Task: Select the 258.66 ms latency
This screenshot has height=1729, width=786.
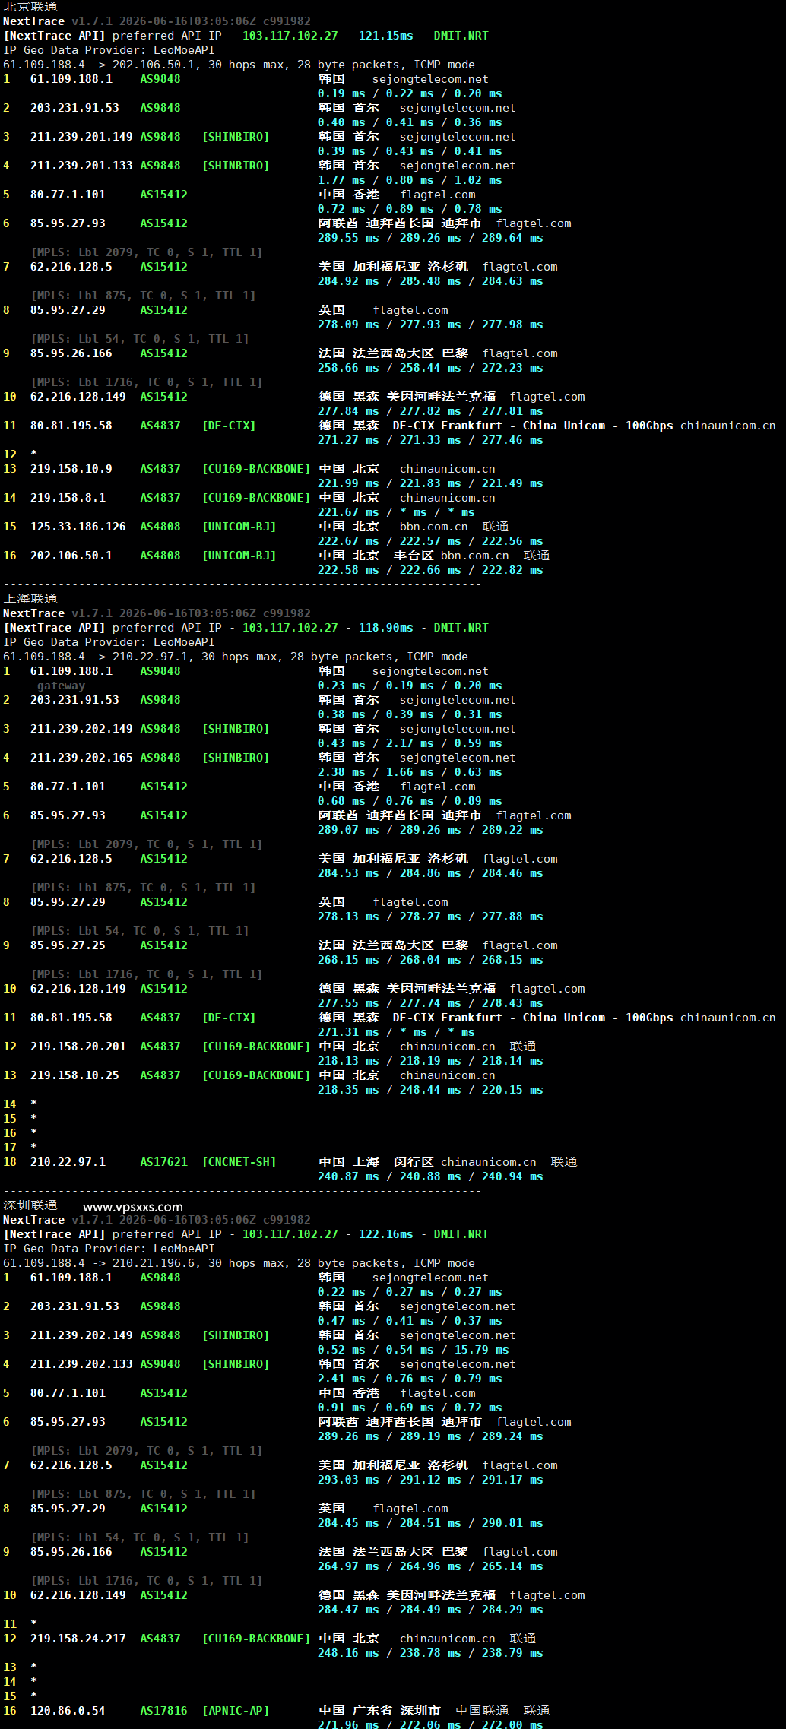Action: [348, 368]
